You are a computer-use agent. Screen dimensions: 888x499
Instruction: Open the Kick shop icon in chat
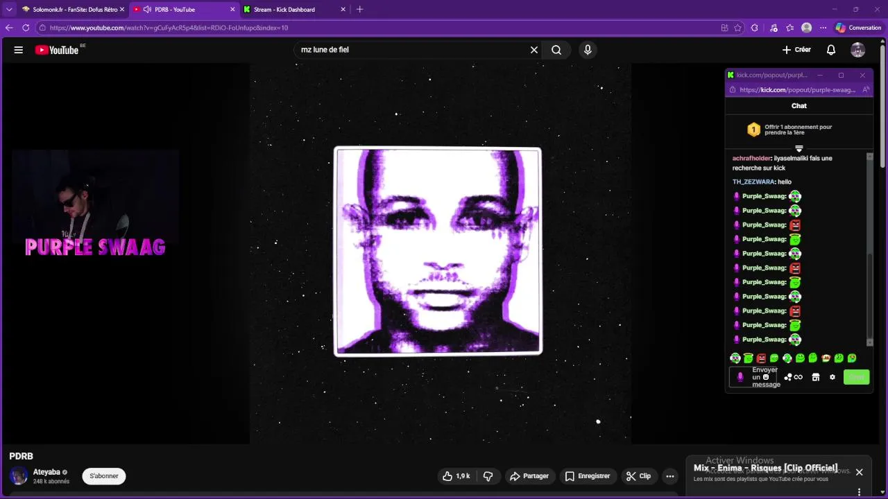coord(816,377)
